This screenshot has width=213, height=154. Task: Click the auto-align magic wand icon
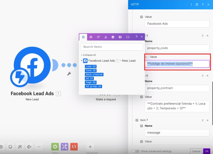tap(20, 147)
